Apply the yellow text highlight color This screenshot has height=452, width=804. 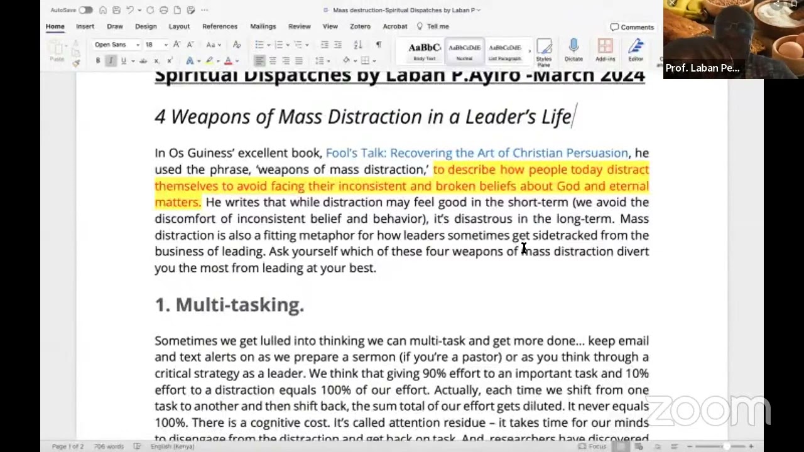pos(209,61)
